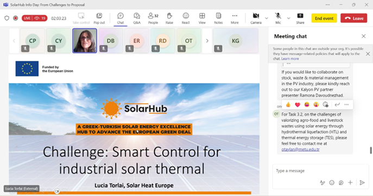
Task: Select the CP participant tile
Action: (33, 41)
